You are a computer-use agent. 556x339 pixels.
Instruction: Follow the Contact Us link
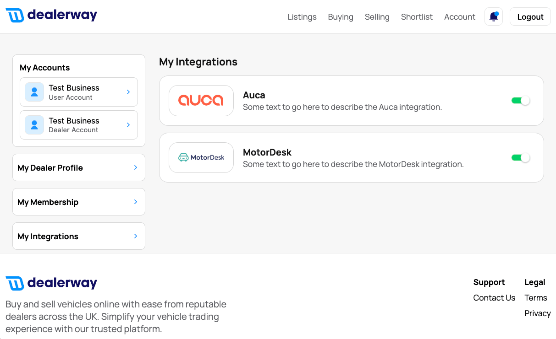[494, 298]
